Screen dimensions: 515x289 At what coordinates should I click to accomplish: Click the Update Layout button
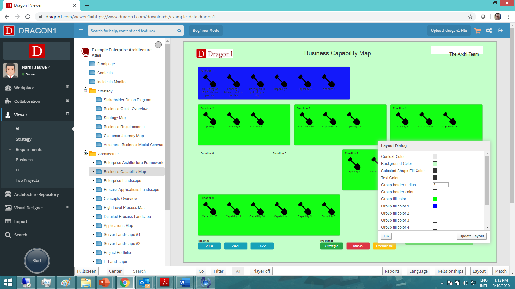[472, 236]
